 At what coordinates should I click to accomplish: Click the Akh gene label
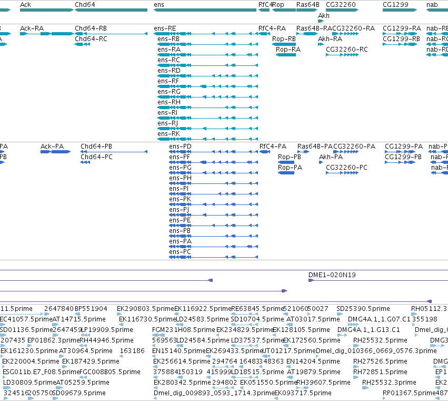(324, 15)
